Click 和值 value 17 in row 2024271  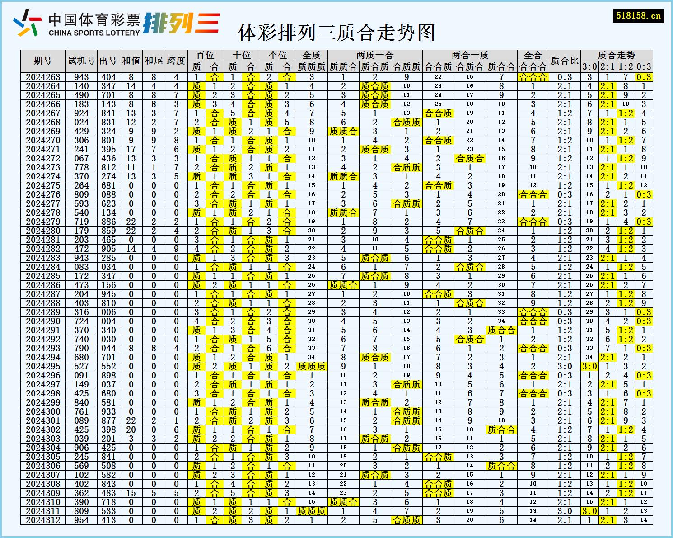[x=131, y=150]
